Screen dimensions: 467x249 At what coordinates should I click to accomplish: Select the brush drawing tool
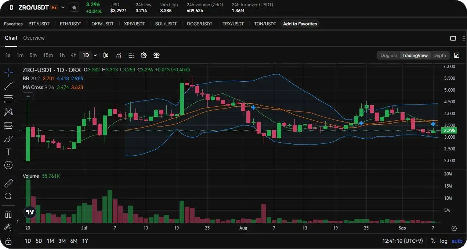click(8, 139)
